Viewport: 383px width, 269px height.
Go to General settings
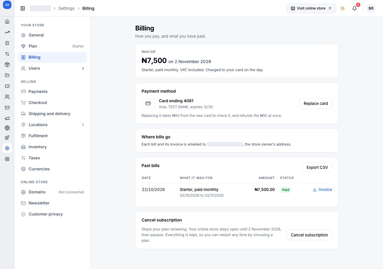(x=52, y=35)
